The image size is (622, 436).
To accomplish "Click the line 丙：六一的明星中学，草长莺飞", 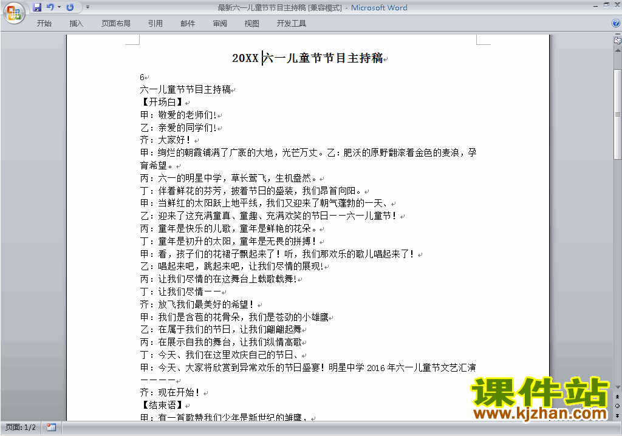I will coord(229,178).
